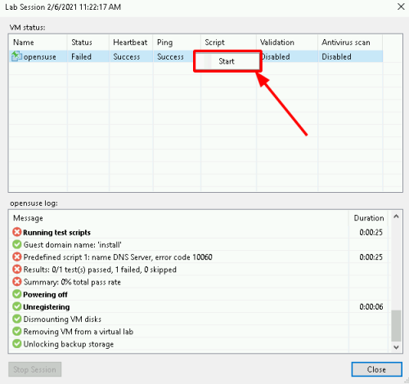This screenshot has height=384, width=409.
Task: Close the Lab Session dialog window
Action: click(401, 7)
